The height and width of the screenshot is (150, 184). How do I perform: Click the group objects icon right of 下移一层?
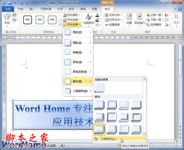click(x=166, y=20)
